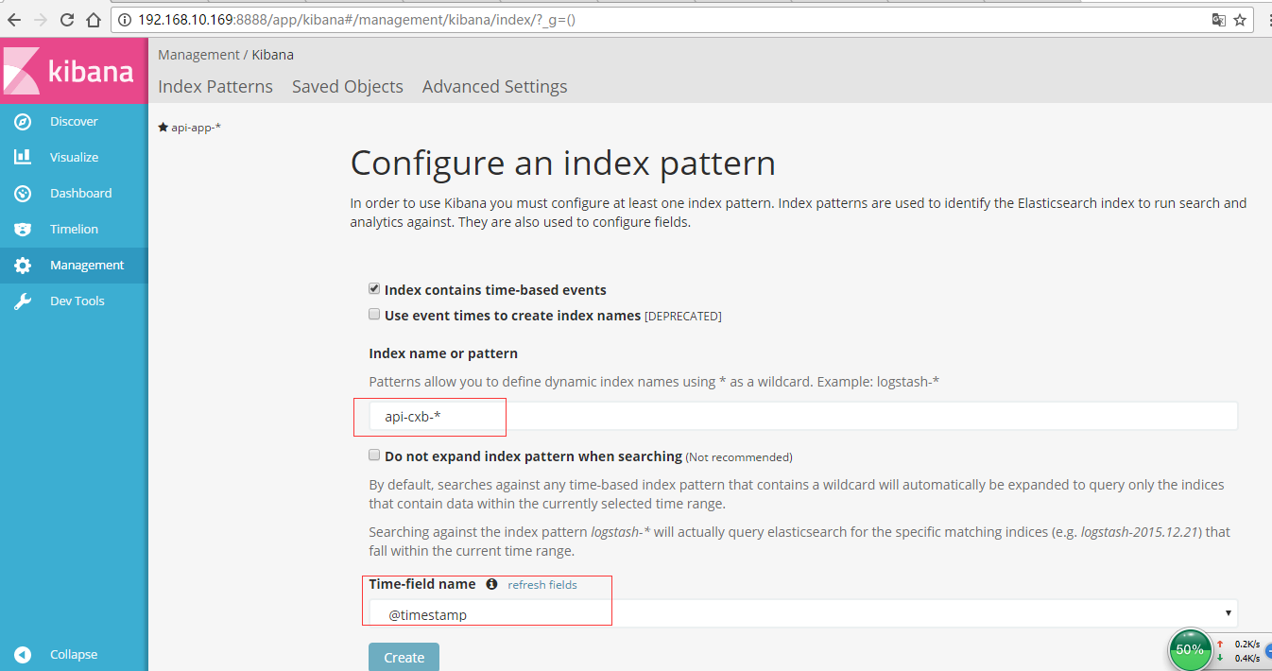Toggle Index contains time-based events checkbox
Image resolution: width=1272 pixels, height=671 pixels.
pos(374,289)
